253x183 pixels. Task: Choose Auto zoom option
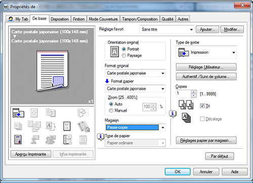pyautogui.click(x=111, y=104)
